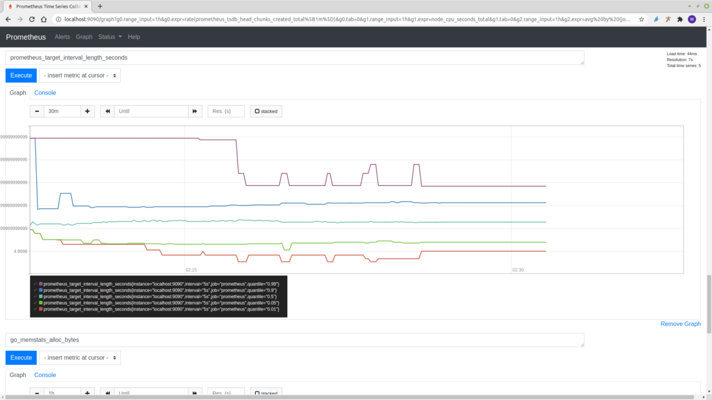Viewport: 712px width, 400px height.
Task: Open insert metric dropdown under prometheus_target_interval_length_seconds
Action: (80, 75)
